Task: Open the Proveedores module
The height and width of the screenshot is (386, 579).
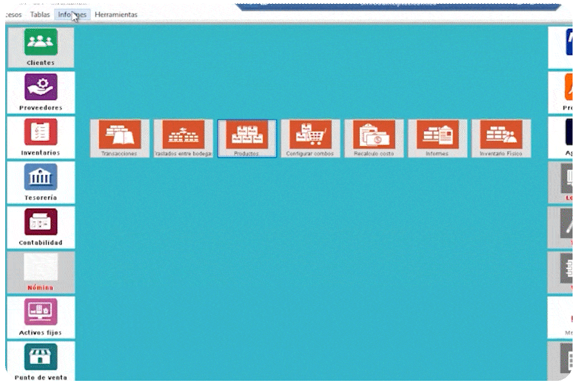Action: coord(41,93)
